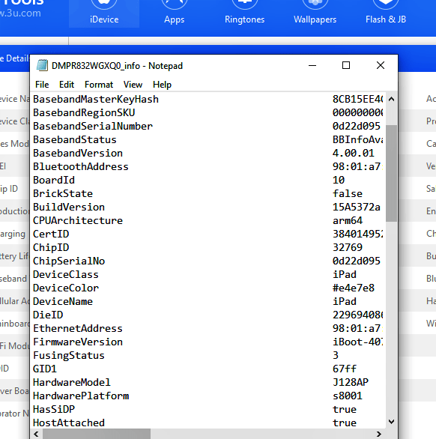Viewport: 436px width, 439px height.
Task: Click the ChipID text
Action: click(51, 247)
